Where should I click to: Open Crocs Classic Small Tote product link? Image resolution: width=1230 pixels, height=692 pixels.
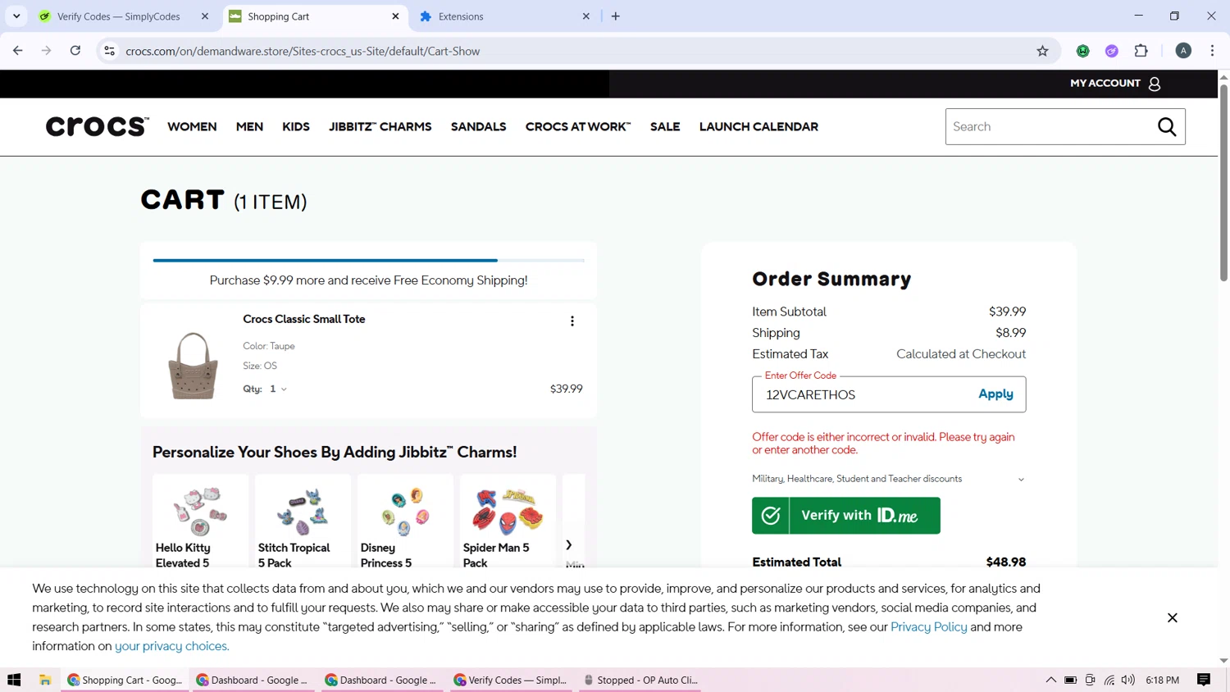click(304, 319)
